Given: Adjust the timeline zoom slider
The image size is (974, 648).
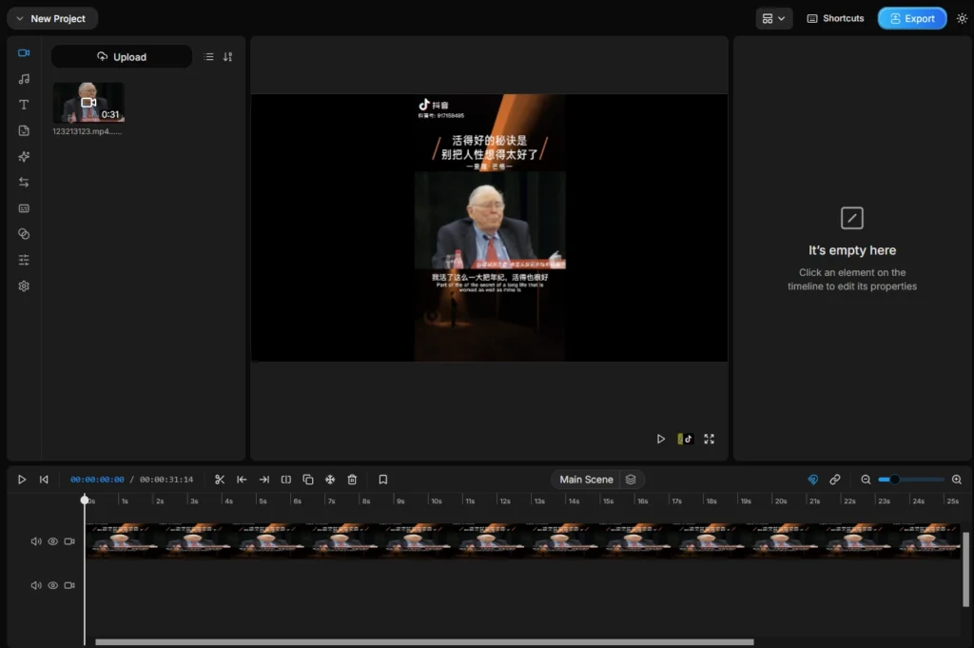Looking at the screenshot, I should tap(894, 480).
